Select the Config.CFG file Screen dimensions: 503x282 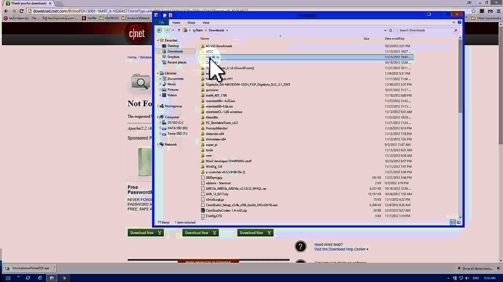214,216
